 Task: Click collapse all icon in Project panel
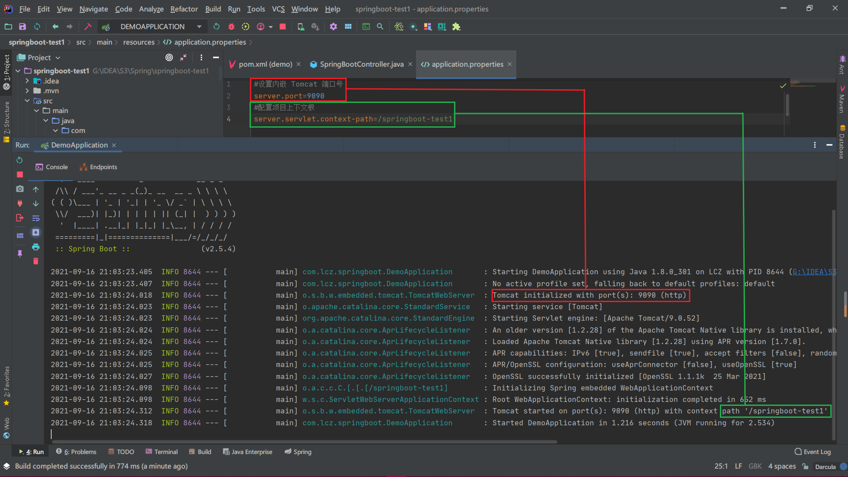point(183,57)
